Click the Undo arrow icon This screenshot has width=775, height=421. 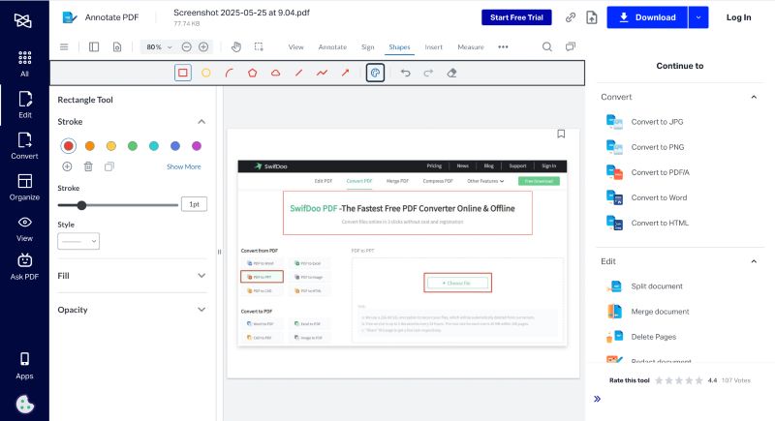pos(405,73)
